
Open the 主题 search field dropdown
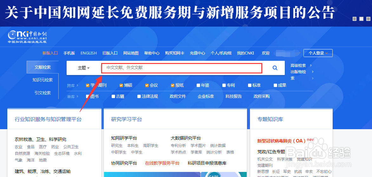coord(84,68)
